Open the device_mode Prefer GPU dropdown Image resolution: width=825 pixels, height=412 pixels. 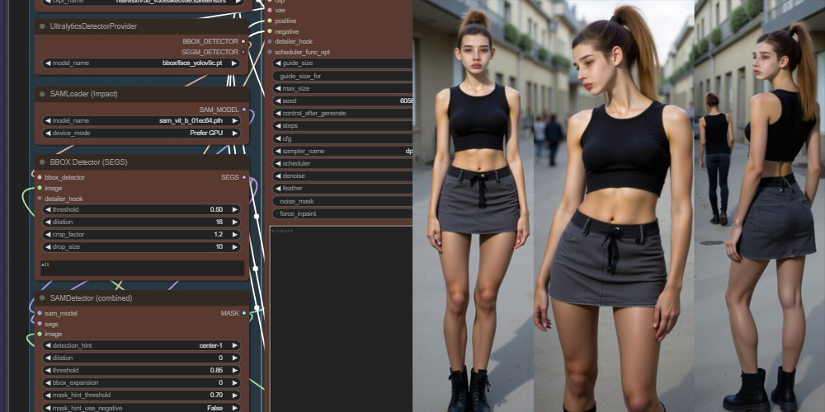click(x=141, y=133)
